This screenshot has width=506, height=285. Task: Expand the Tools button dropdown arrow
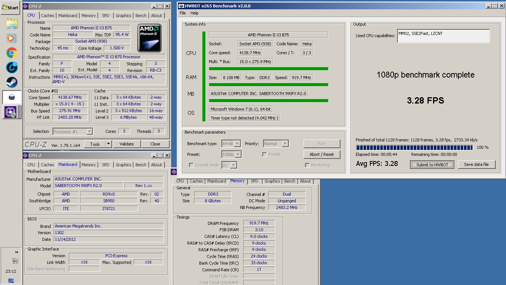point(108,144)
